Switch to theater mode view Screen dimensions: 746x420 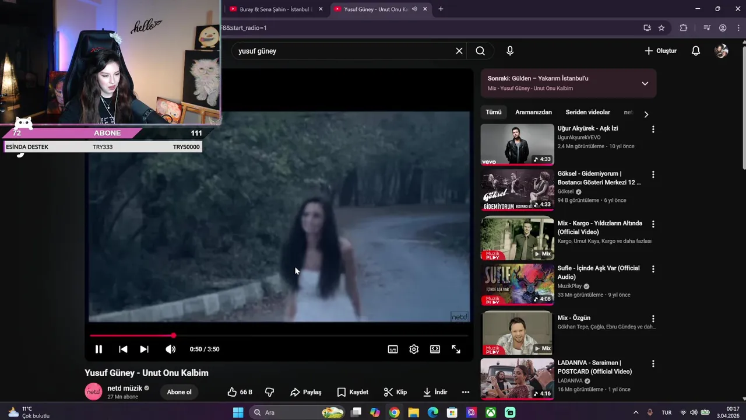[x=435, y=349]
